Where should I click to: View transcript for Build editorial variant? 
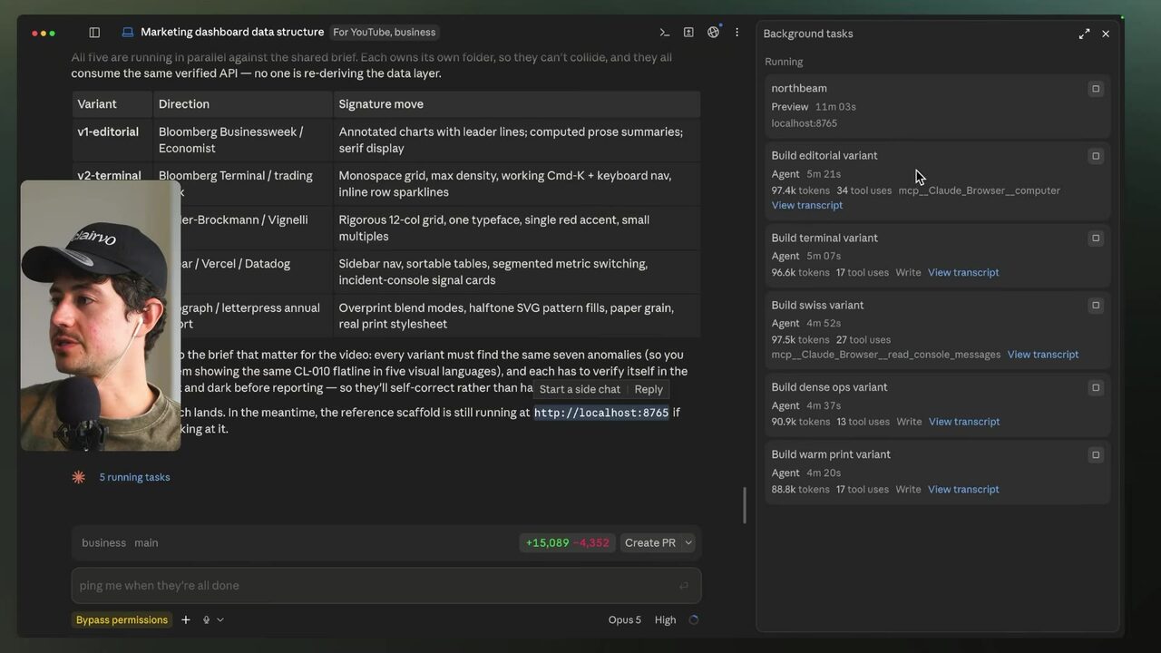pos(807,206)
